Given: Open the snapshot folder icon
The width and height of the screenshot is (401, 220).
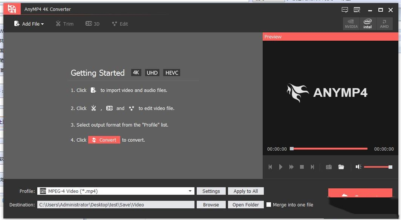Looking at the screenshot, I should 341,167.
